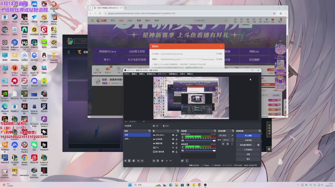Open 阿涛皎月Carry streamer tab on Douyu
The width and height of the screenshot is (335, 188).
(x=108, y=51)
